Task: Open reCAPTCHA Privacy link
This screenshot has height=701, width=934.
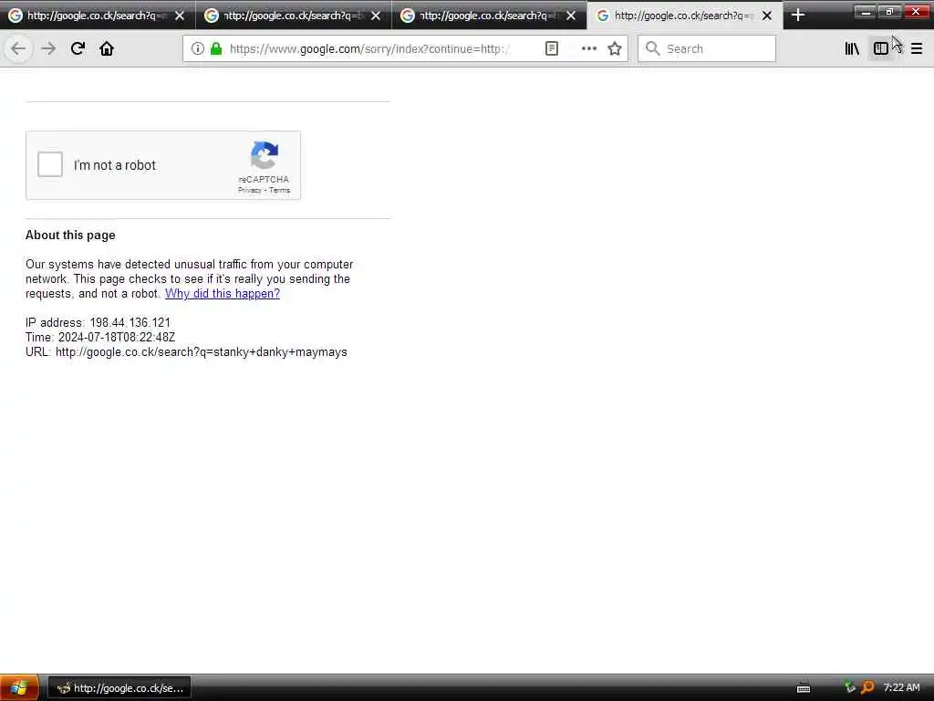Action: (x=250, y=190)
